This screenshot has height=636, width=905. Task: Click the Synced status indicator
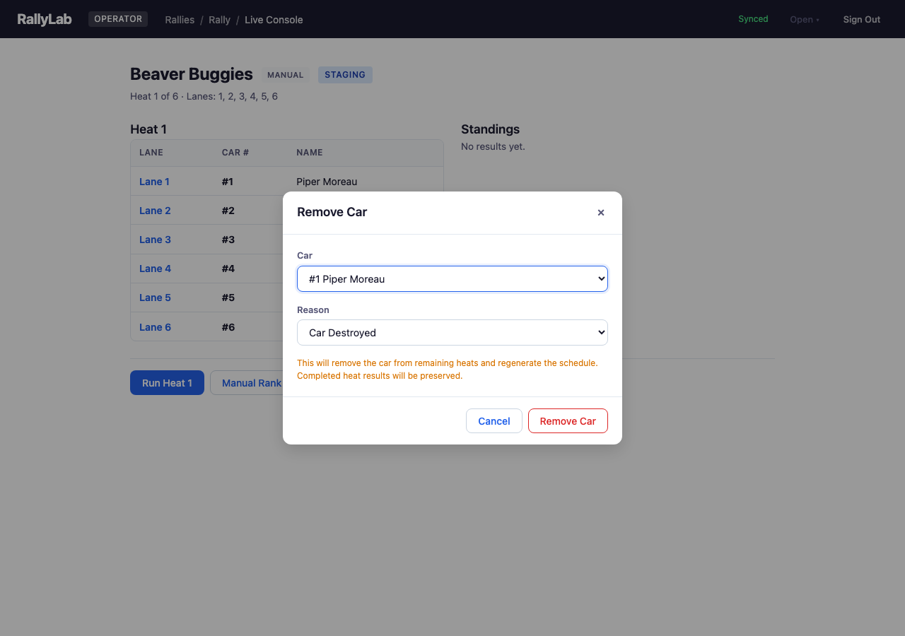[x=753, y=19]
